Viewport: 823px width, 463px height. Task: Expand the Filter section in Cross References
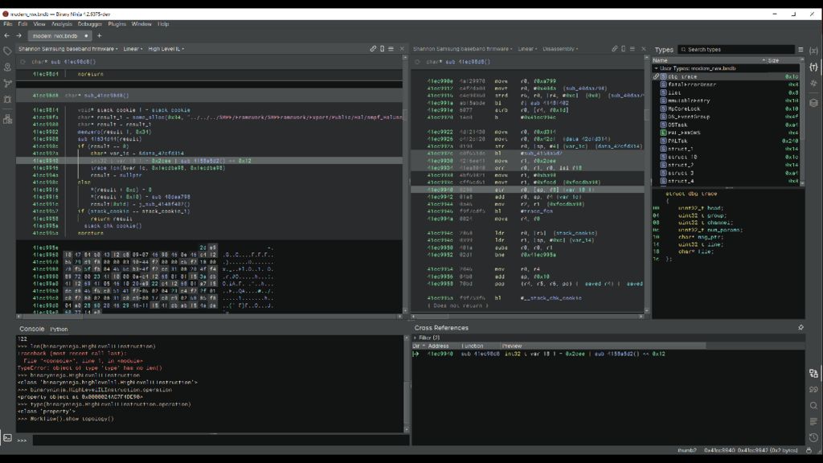[x=416, y=338]
